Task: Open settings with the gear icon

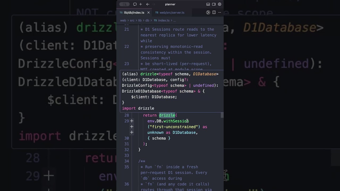Action: click(x=220, y=4)
